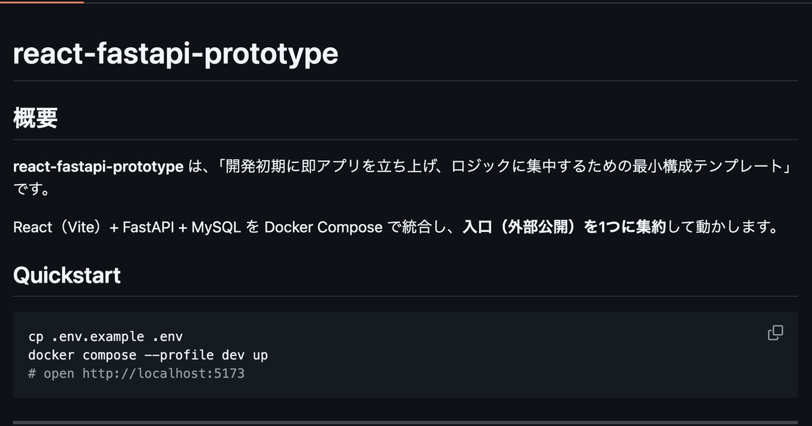Click bold react-fastapi-prototype in the overview paragraph
The height and width of the screenshot is (426, 812).
coord(98,167)
